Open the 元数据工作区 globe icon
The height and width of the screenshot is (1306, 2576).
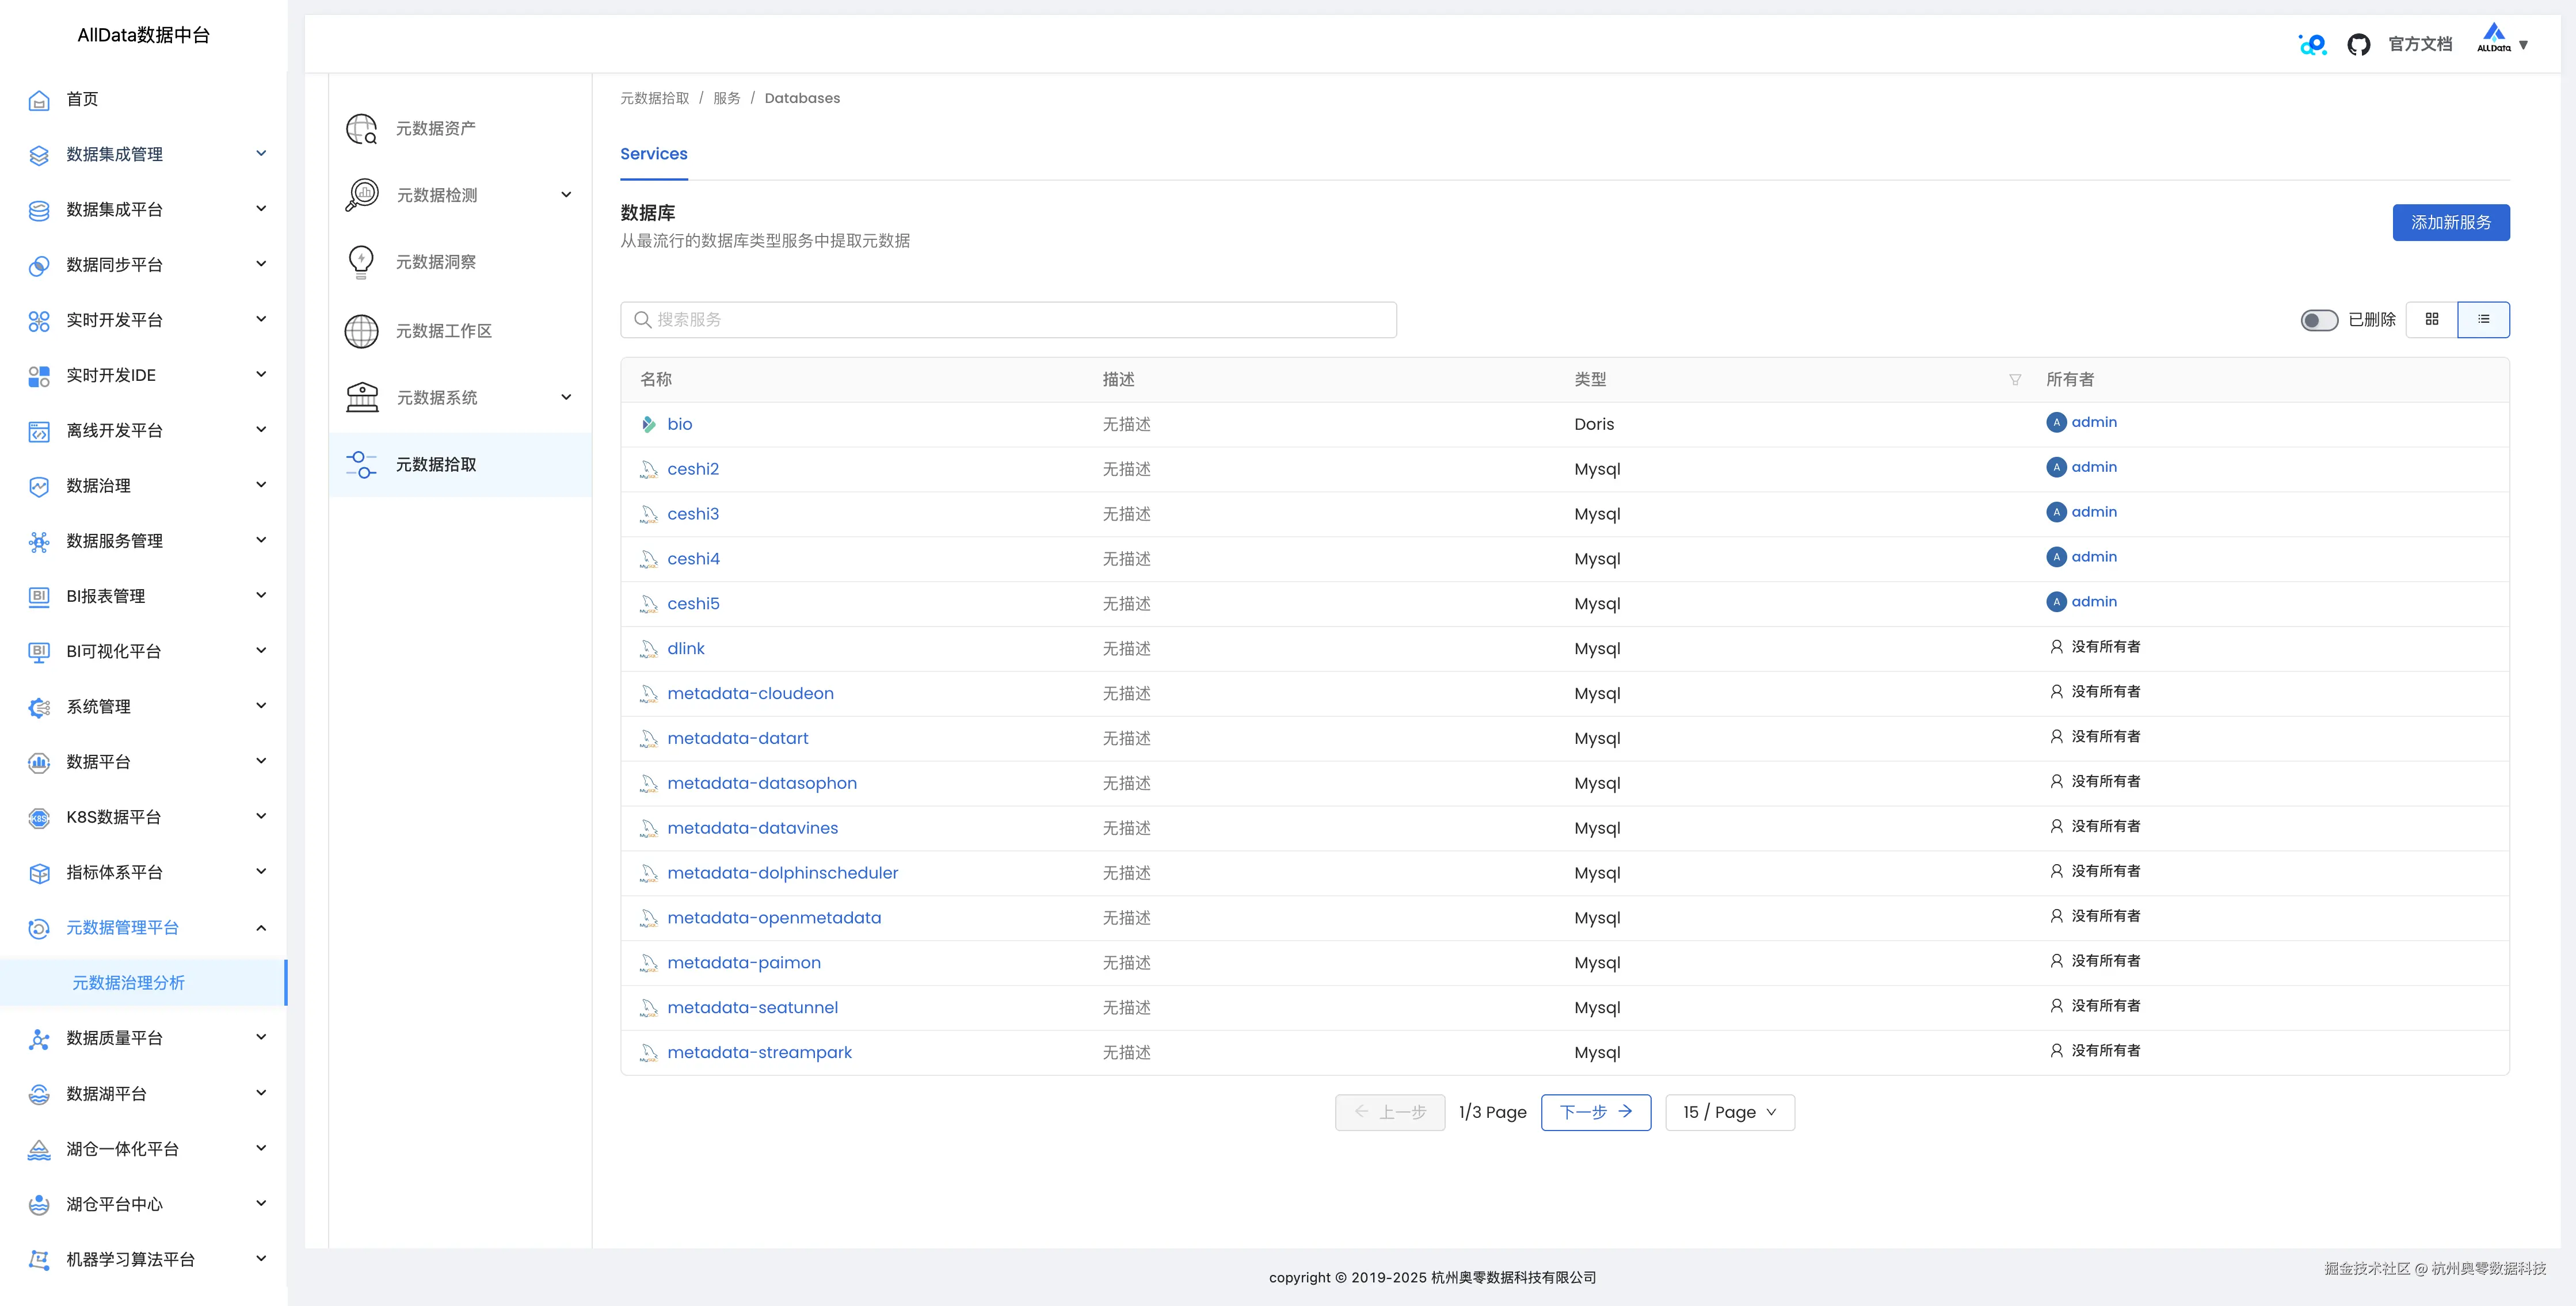[361, 331]
